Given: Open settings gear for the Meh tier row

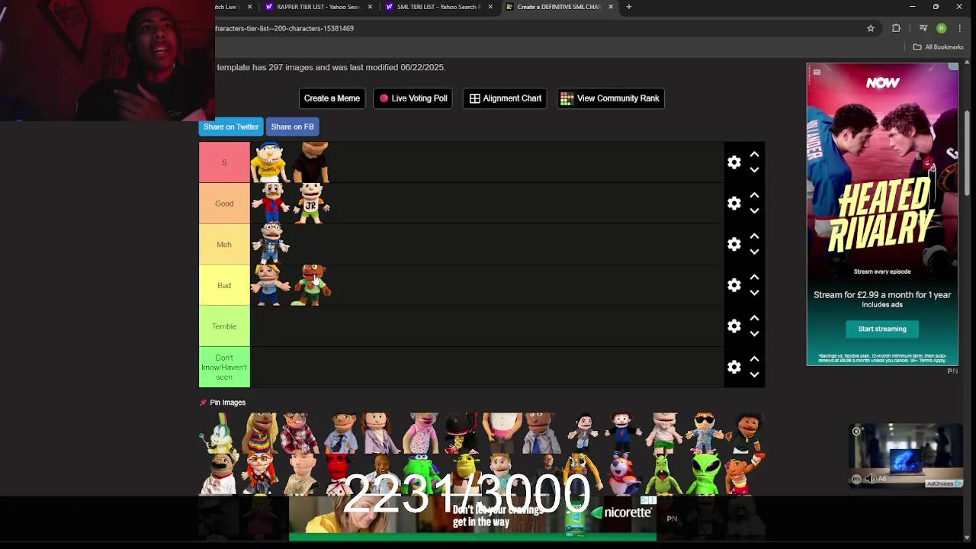Looking at the screenshot, I should tap(734, 244).
